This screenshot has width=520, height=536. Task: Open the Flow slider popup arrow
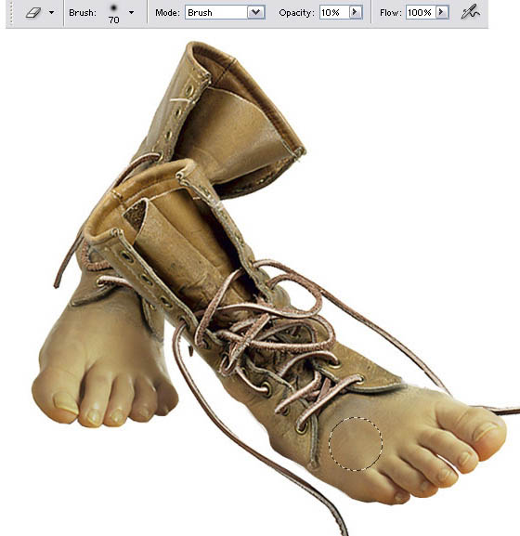(x=442, y=13)
